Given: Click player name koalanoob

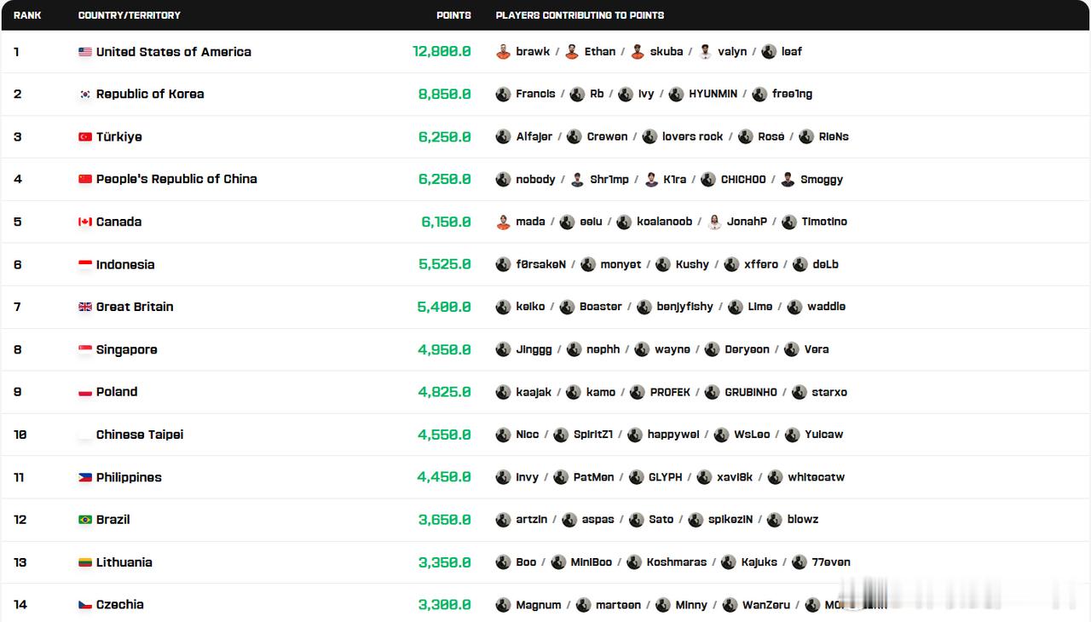Looking at the screenshot, I should pyautogui.click(x=665, y=222).
